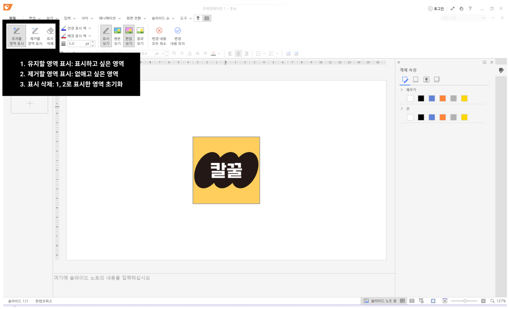Open the 애니메이션 menu
Image resolution: width=509 pixels, height=309 pixels.
[110, 18]
